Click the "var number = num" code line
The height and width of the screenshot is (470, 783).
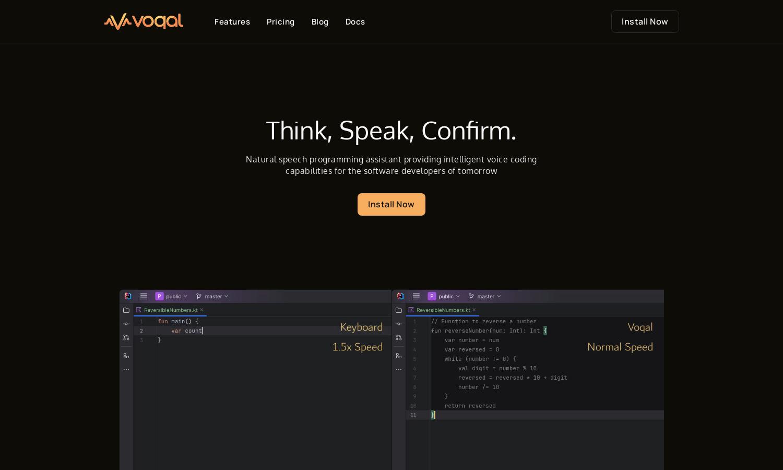tap(472, 340)
